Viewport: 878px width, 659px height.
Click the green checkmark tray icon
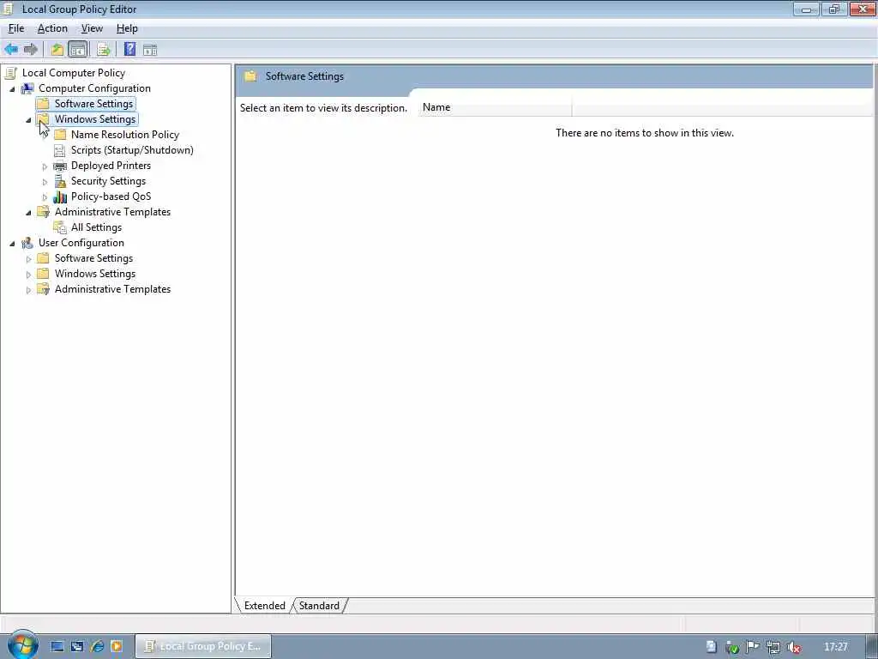point(732,647)
